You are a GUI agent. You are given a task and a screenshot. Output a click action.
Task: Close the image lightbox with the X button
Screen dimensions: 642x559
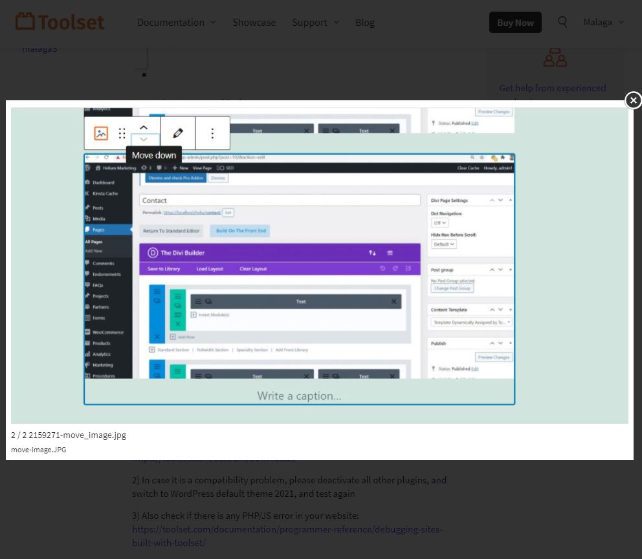[x=633, y=100]
